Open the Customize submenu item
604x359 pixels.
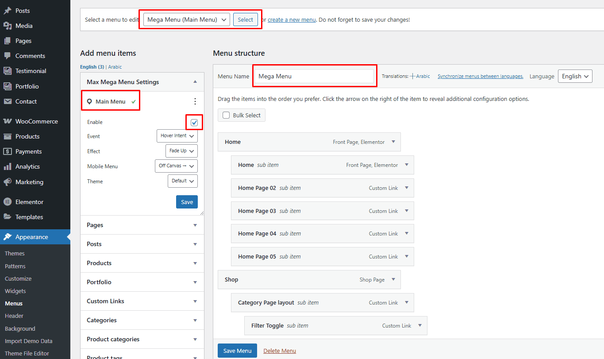coord(18,278)
